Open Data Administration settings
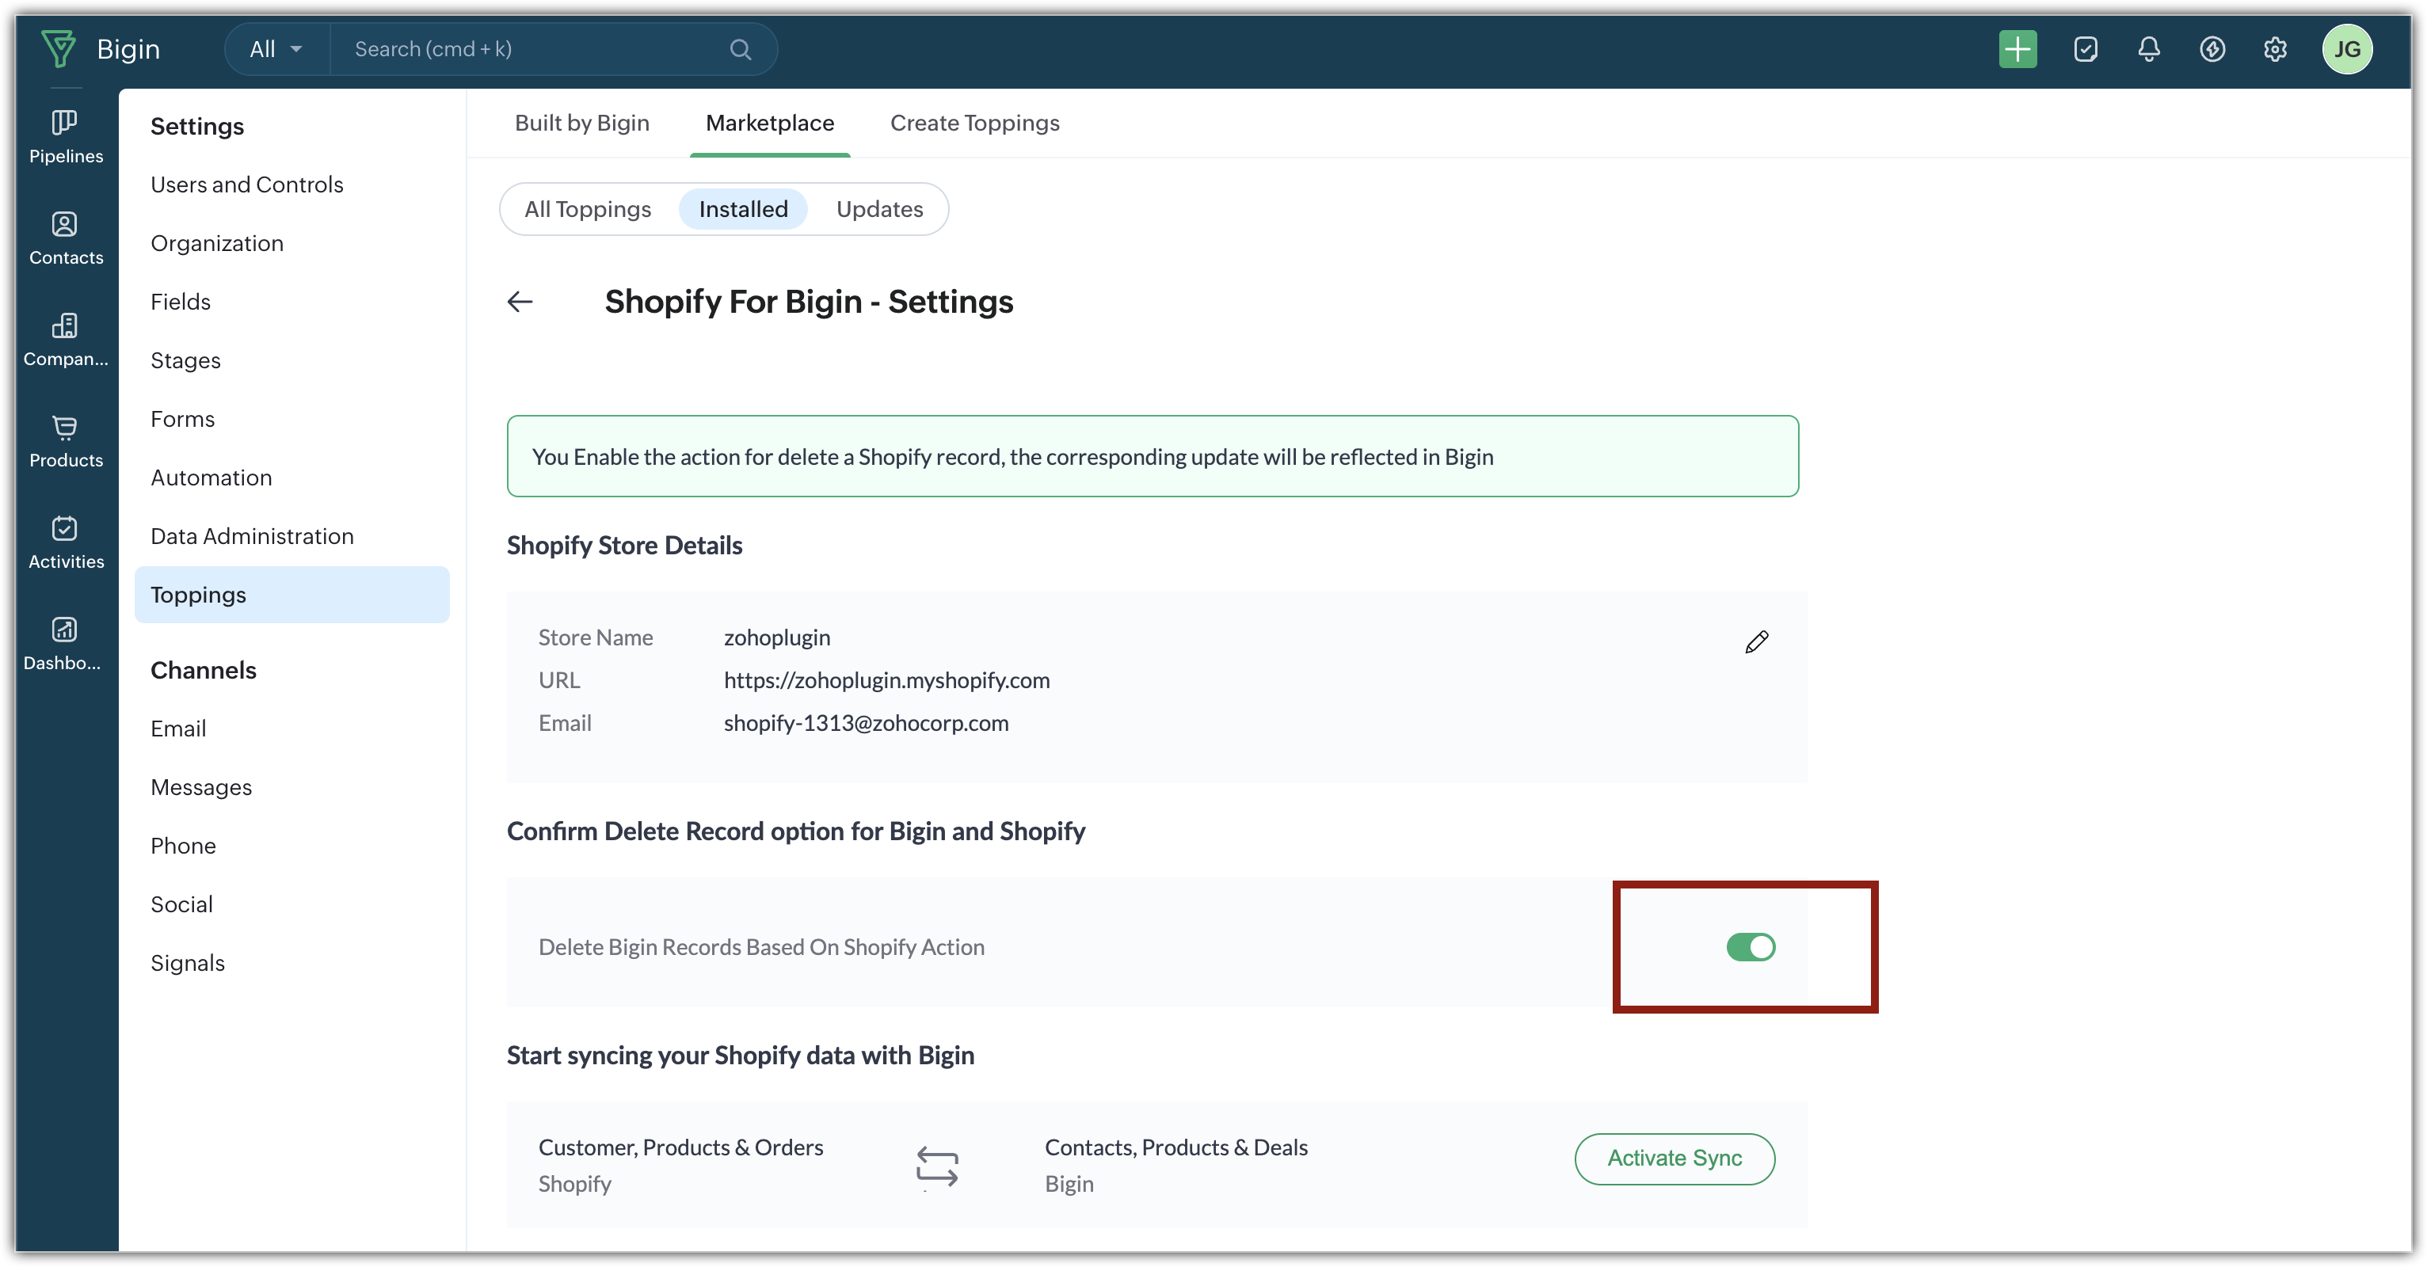Image resolution: width=2427 pixels, height=1267 pixels. 252,536
